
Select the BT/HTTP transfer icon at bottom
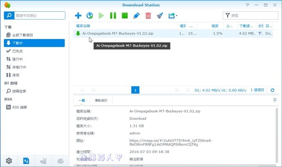pos(26,161)
